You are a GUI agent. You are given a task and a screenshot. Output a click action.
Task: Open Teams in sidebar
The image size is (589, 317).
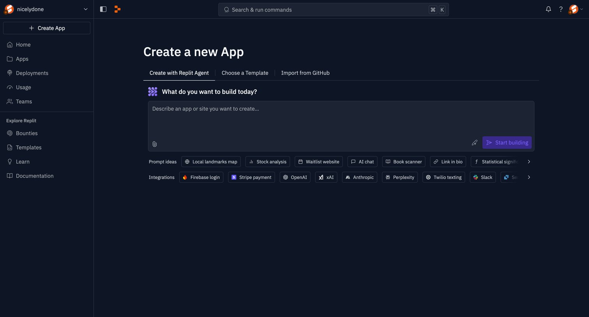point(47,102)
